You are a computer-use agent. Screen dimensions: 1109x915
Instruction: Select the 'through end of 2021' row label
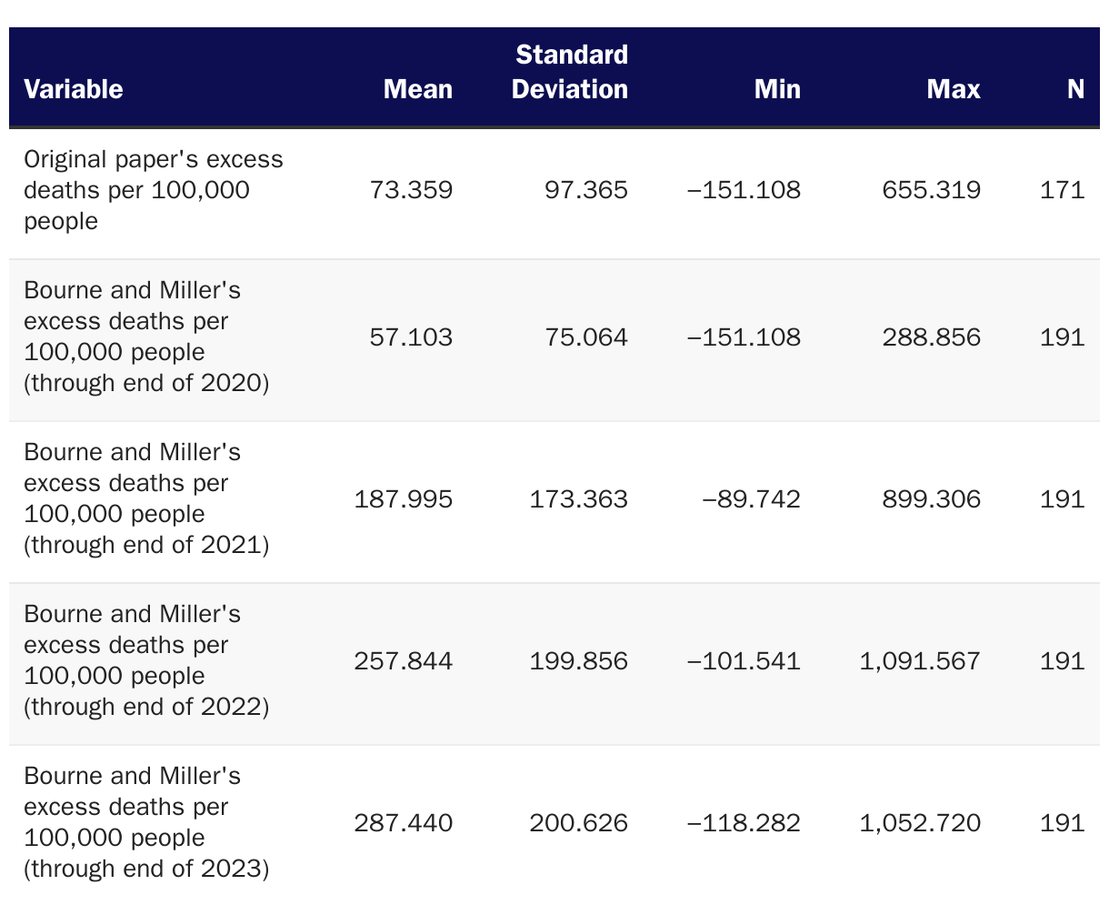(x=146, y=498)
